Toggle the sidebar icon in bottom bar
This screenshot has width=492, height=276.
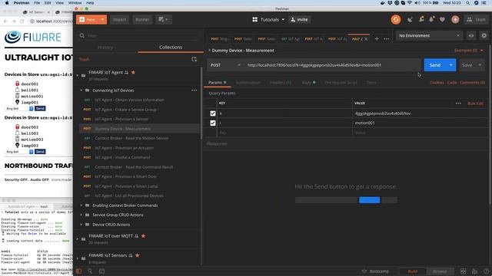click(x=78, y=271)
